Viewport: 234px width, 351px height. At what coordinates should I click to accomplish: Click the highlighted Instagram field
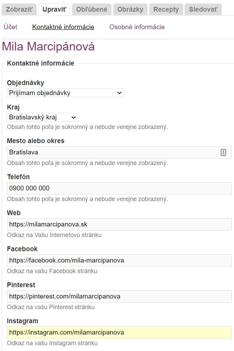[x=119, y=332]
